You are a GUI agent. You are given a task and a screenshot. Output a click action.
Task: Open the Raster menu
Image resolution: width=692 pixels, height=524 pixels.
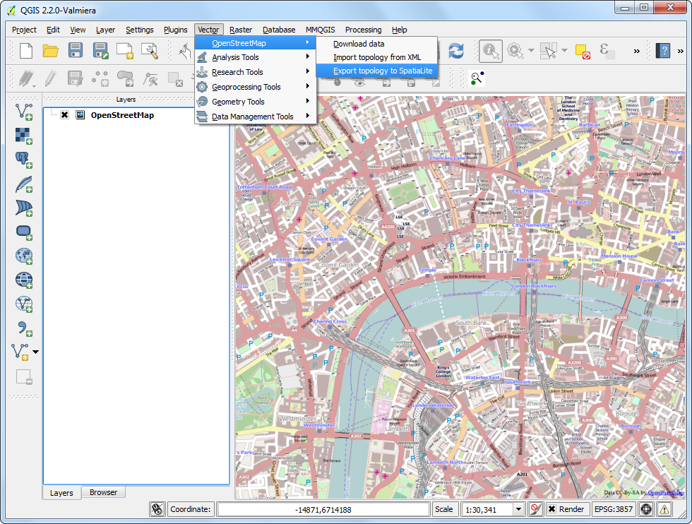coord(241,30)
